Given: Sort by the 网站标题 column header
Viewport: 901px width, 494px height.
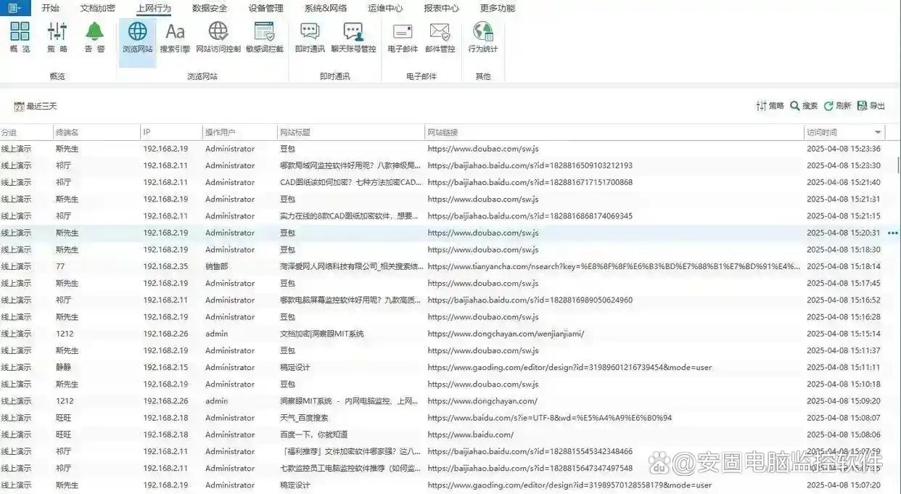Looking at the screenshot, I should pos(351,133).
